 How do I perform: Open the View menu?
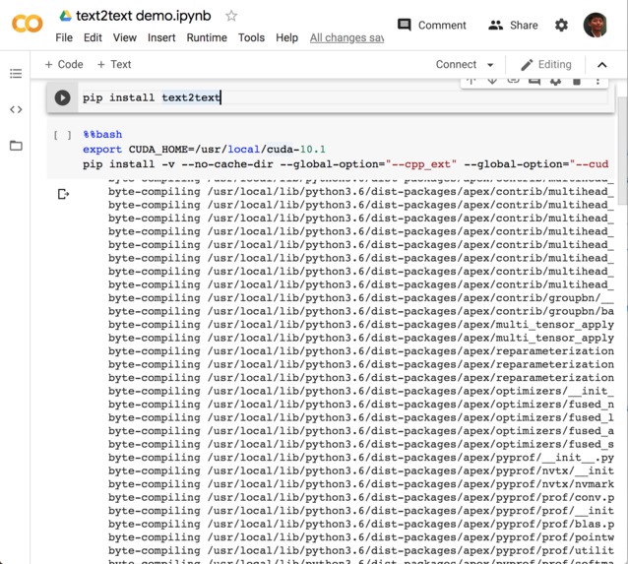(x=125, y=37)
